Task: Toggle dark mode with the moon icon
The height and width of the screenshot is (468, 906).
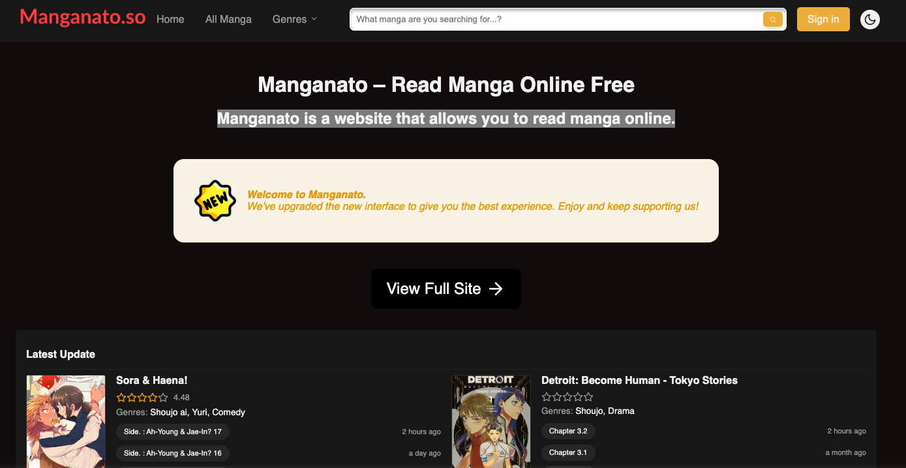Action: tap(869, 20)
